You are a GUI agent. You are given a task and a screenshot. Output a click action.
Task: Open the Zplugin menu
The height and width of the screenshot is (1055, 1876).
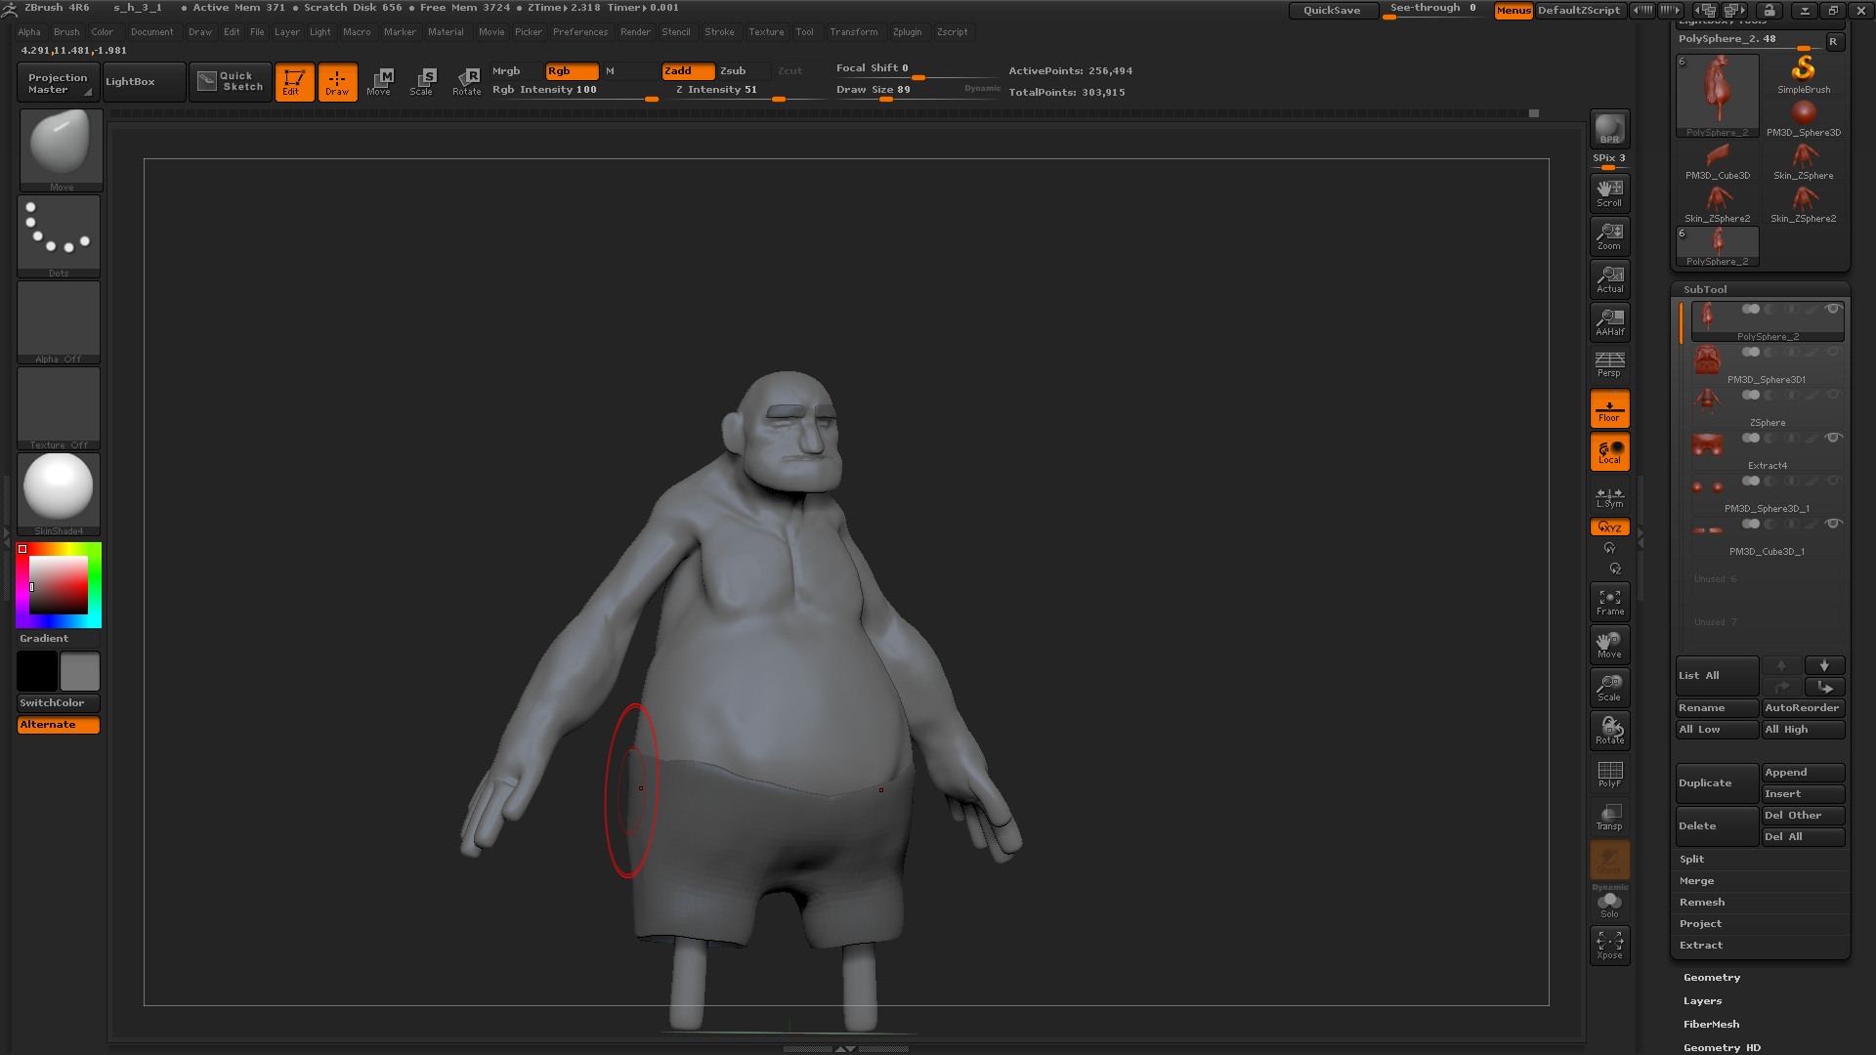click(907, 32)
